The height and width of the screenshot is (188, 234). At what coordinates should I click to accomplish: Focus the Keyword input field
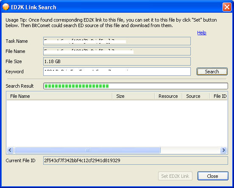tap(117, 72)
